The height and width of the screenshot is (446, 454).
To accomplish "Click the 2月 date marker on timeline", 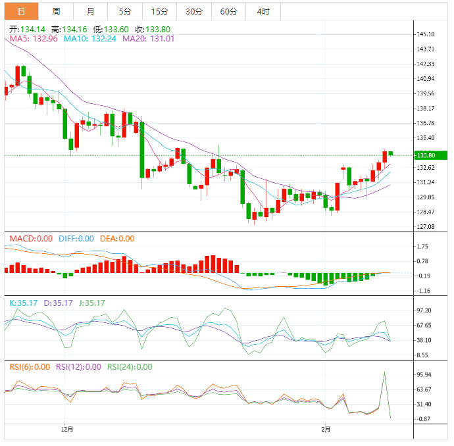I will (326, 430).
